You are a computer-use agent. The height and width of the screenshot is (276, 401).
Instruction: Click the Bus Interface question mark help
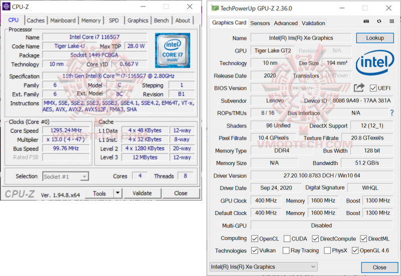click(x=392, y=112)
